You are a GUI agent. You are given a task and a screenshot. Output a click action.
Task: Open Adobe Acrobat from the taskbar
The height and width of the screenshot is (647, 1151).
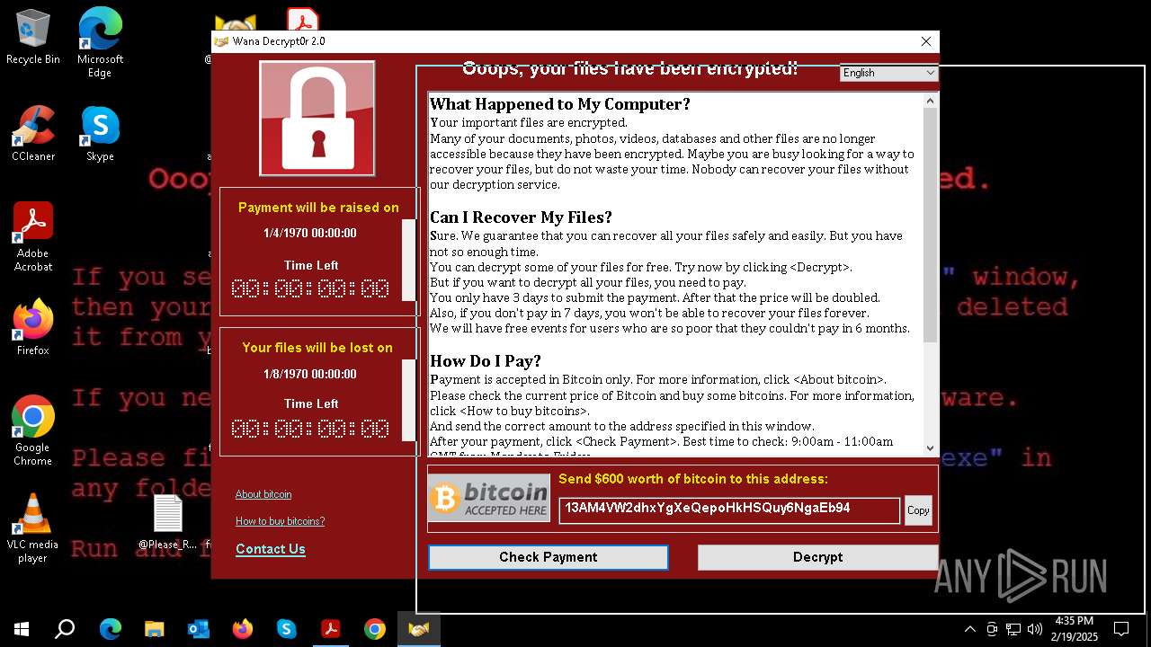coord(330,629)
